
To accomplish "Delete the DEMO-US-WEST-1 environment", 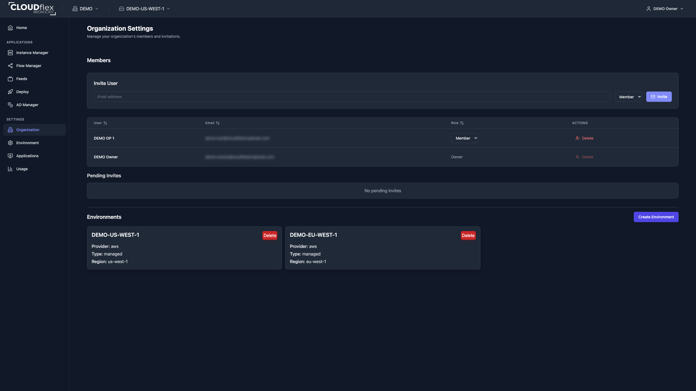I will coord(270,235).
